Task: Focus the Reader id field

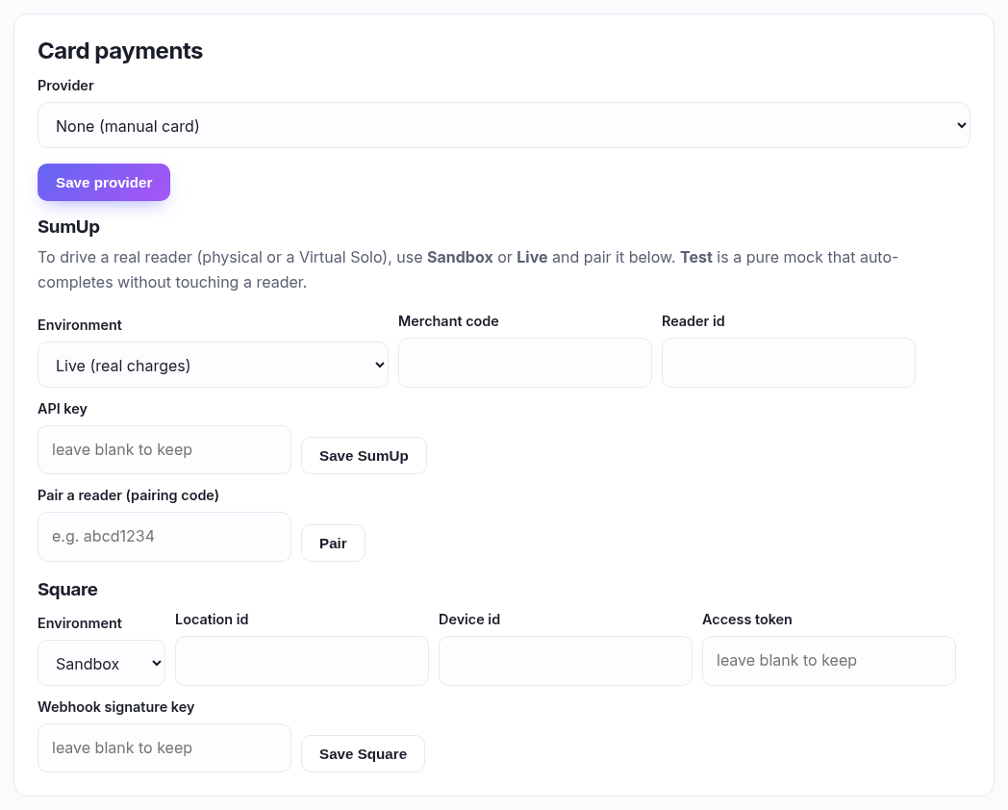Action: (788, 363)
